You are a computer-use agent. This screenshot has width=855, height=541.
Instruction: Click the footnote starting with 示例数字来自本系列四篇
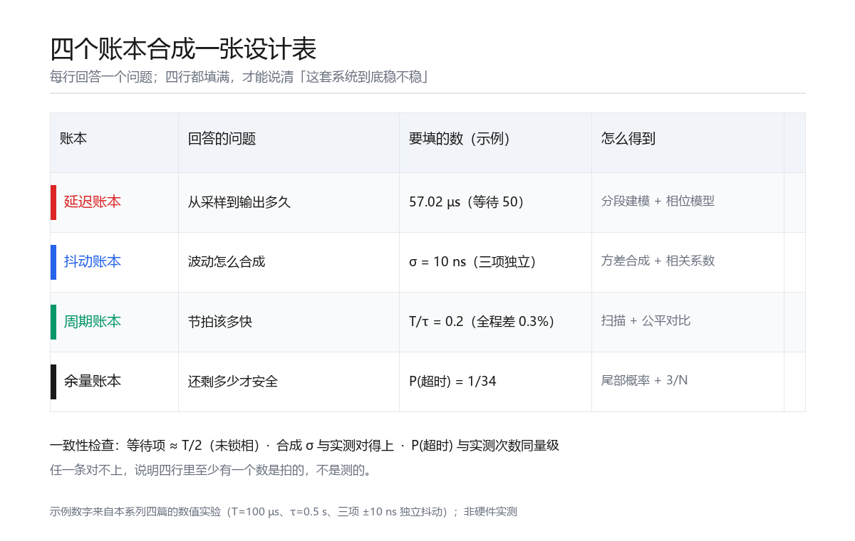click(284, 512)
